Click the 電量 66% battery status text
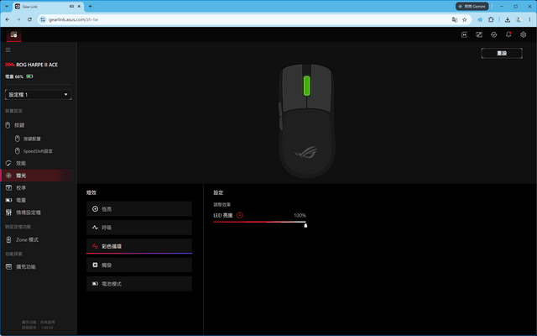The image size is (537, 336). 14,76
